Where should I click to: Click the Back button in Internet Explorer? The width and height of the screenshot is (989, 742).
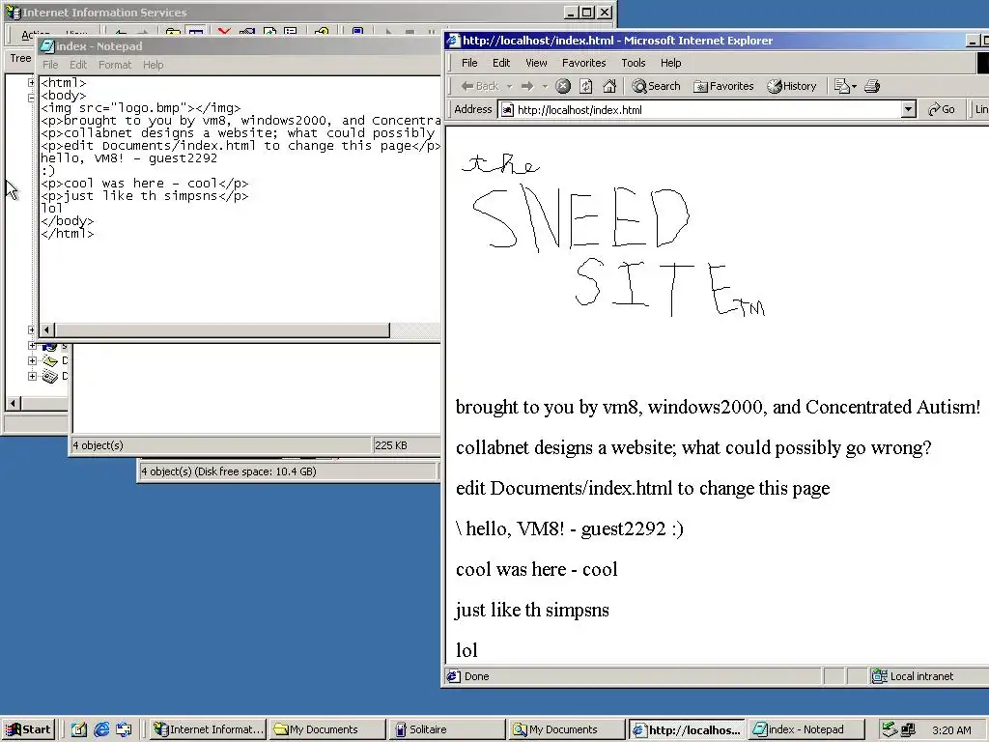pos(479,86)
